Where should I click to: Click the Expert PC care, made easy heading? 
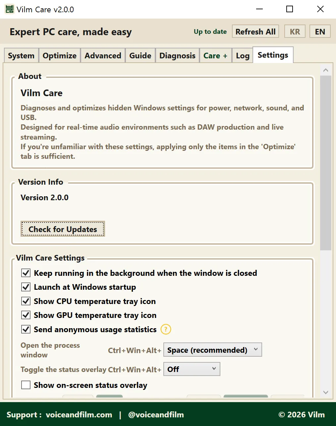pos(71,32)
